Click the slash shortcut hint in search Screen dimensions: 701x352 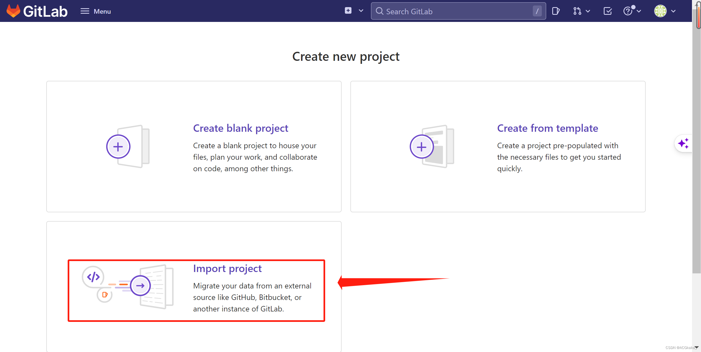[x=537, y=11]
